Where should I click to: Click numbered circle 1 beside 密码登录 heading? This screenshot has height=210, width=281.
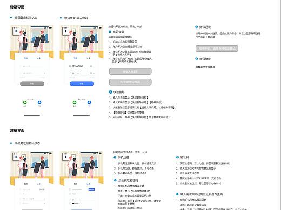click(x=110, y=32)
